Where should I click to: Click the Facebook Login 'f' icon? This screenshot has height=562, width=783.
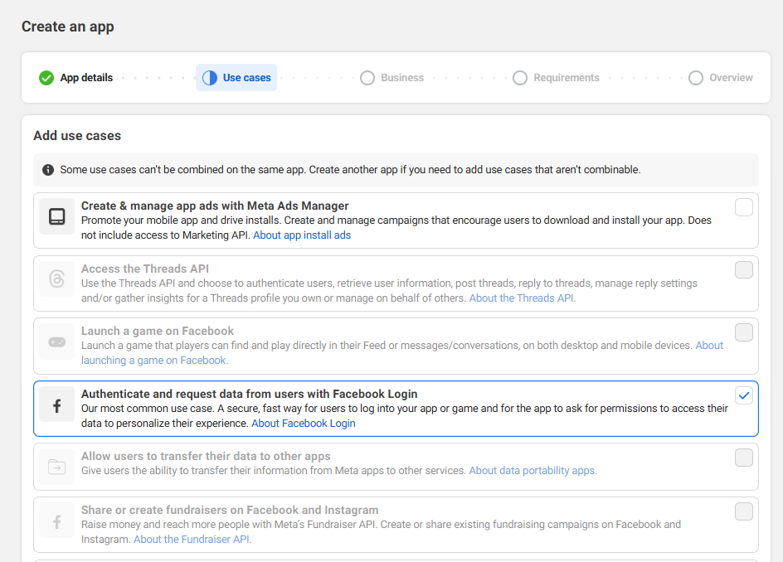pos(56,405)
